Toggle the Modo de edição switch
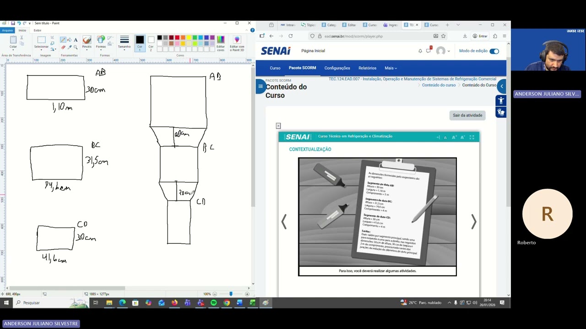Viewport: 586px width, 329px height. [x=494, y=51]
